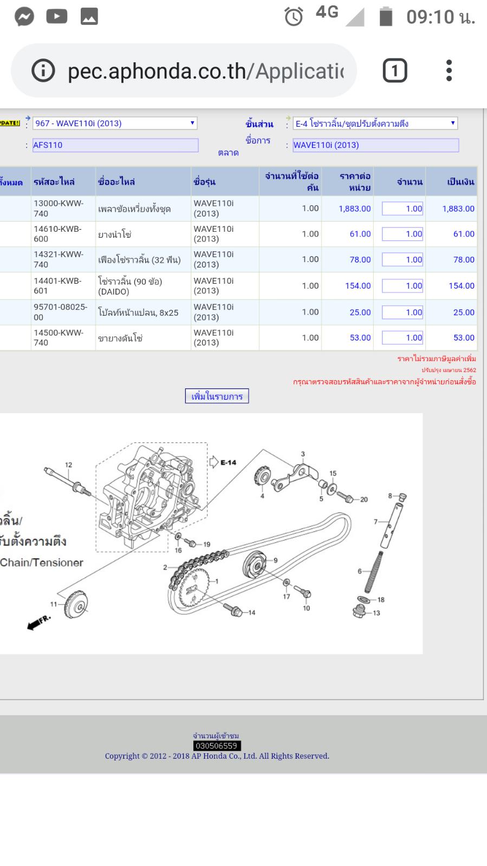Click part name เฟืองโซ่ราวลิ้น (32 ฟัน)
Screen dimensions: 487x866
139,259
